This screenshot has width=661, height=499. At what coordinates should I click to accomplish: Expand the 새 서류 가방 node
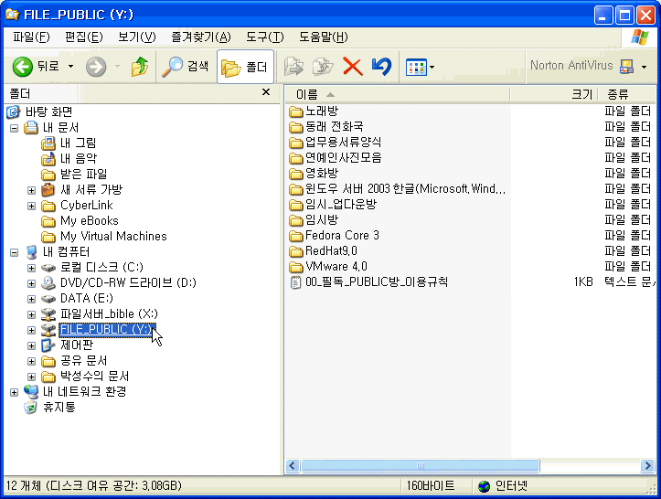(32, 190)
